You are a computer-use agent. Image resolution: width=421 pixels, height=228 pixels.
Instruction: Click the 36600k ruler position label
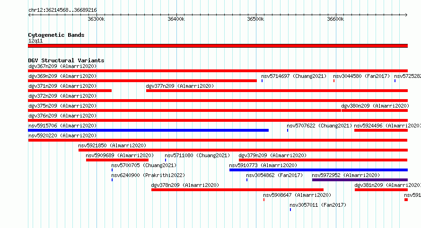335,19
